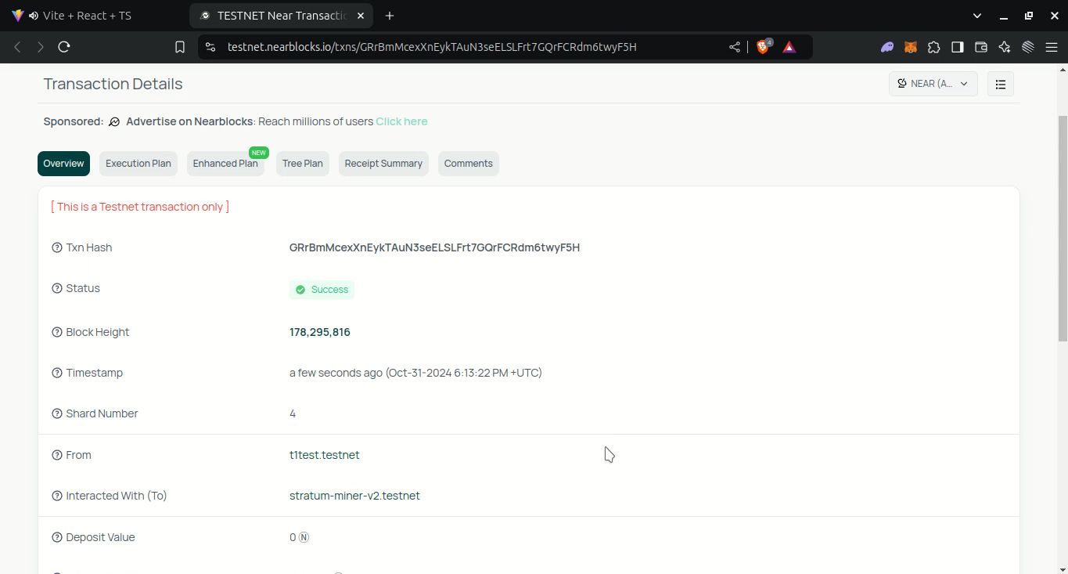Open the Execution Plan tab
1068x574 pixels.
(x=138, y=164)
